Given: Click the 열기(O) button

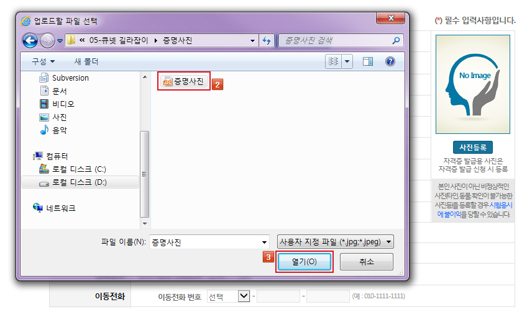Looking at the screenshot, I should click(x=304, y=262).
